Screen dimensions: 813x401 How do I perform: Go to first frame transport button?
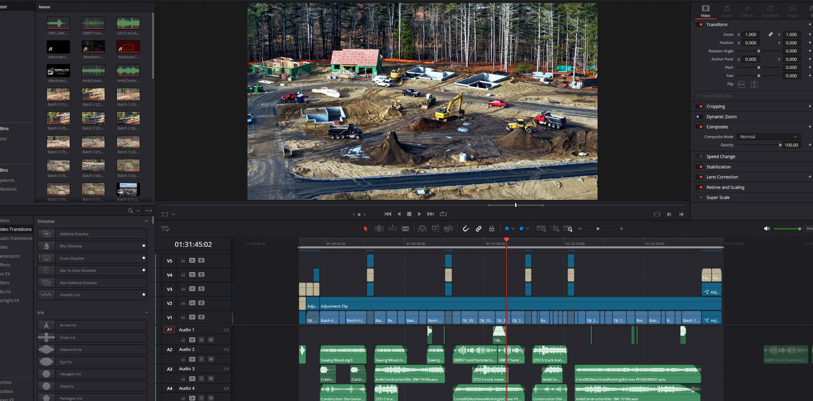387,214
